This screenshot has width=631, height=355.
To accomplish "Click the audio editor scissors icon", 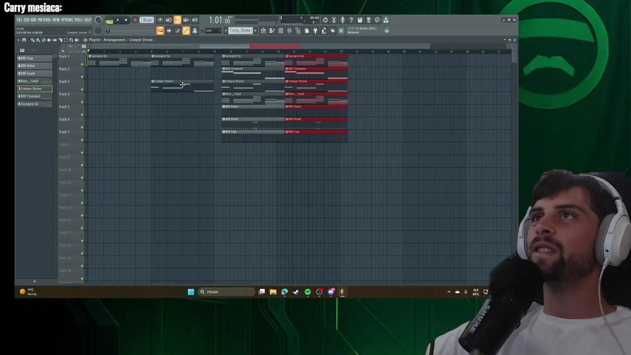I will point(334,20).
